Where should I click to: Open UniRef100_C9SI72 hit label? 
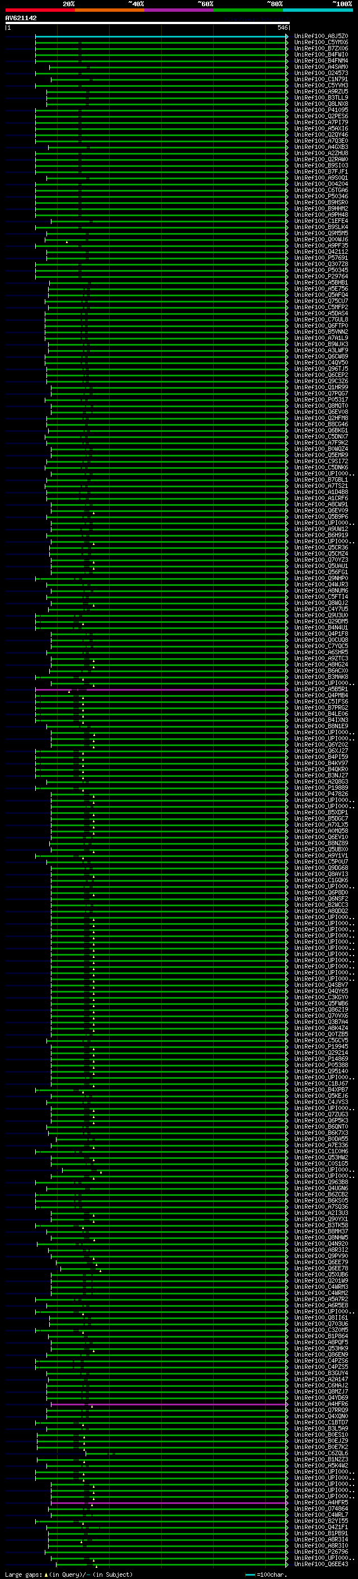click(321, 461)
